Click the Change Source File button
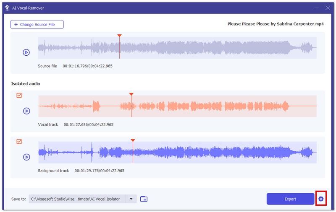336x212 pixels. click(37, 25)
